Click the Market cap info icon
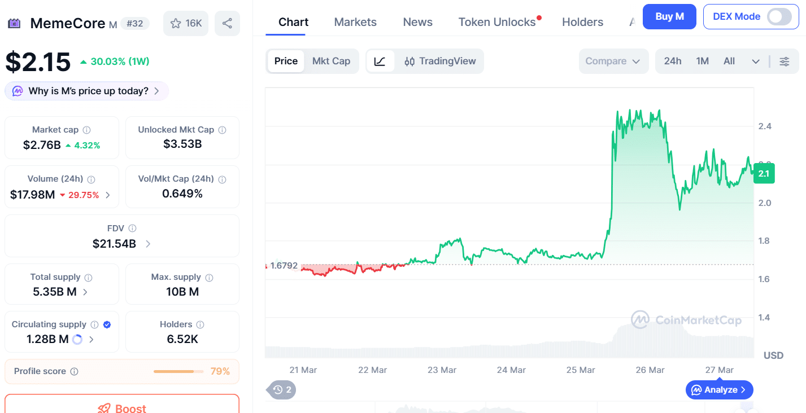Screen dimensions: 806x413 87,130
